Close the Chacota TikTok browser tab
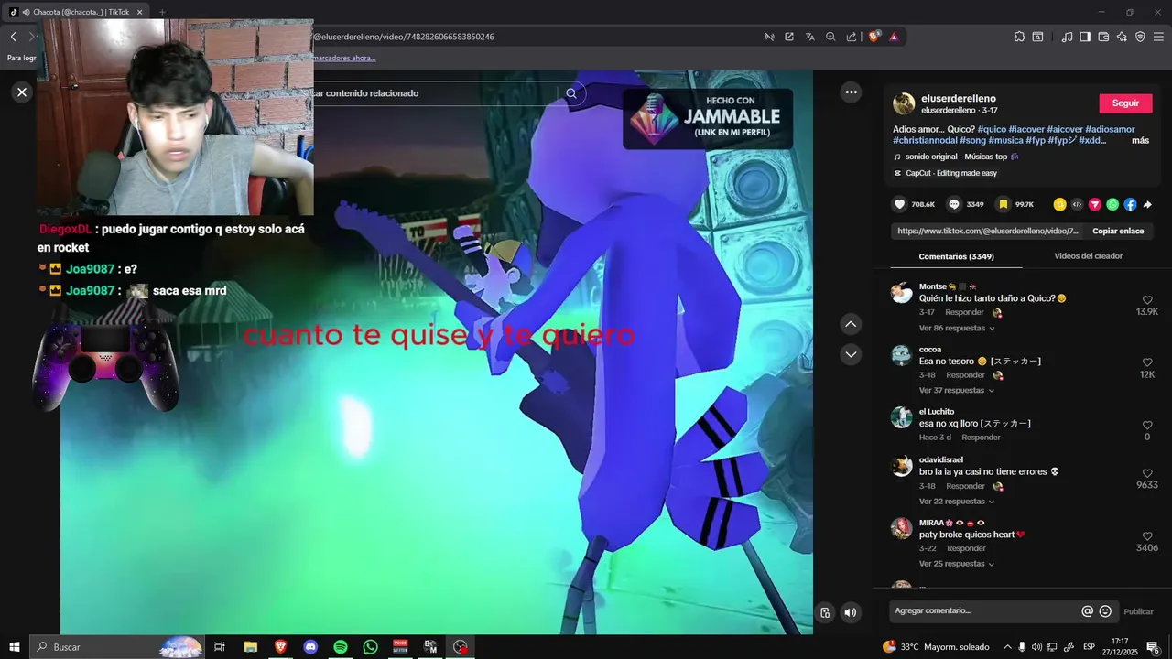The height and width of the screenshot is (659, 1172). coord(139,12)
